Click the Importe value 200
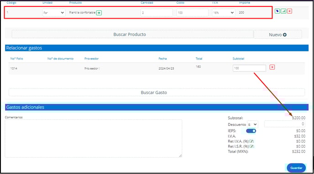The height and width of the screenshot is (174, 314). click(x=241, y=12)
